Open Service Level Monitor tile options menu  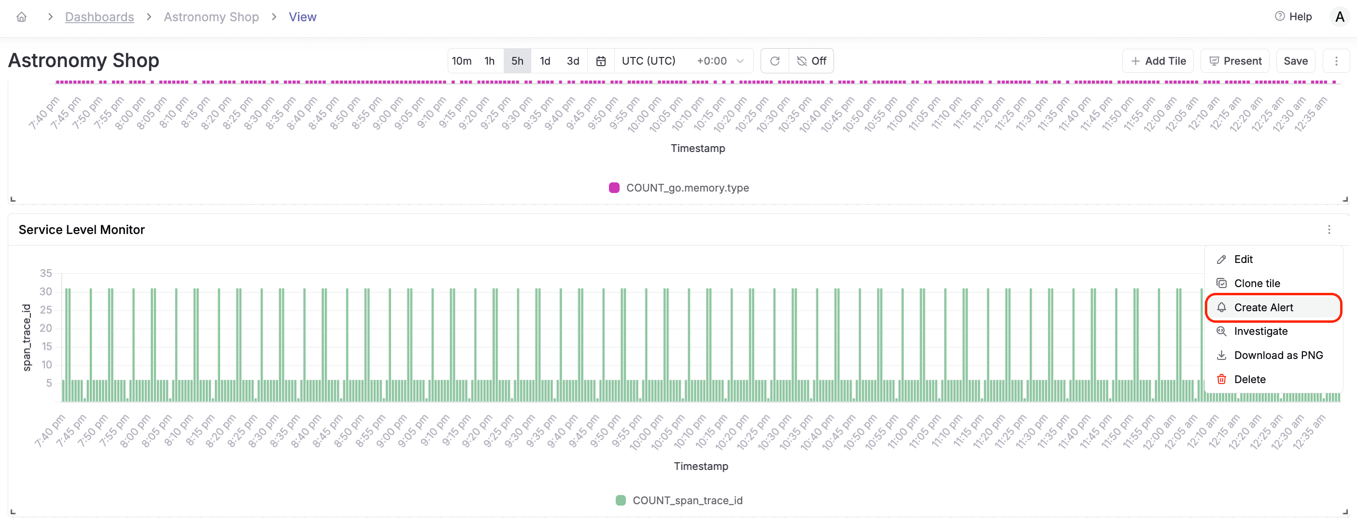pyautogui.click(x=1329, y=229)
